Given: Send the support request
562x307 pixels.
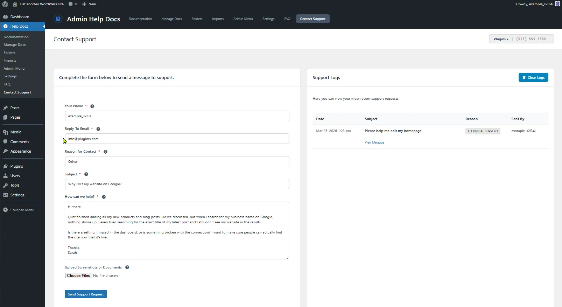Looking at the screenshot, I should [86, 294].
